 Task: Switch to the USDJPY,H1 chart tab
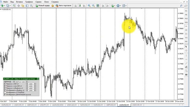click(x=44, y=105)
